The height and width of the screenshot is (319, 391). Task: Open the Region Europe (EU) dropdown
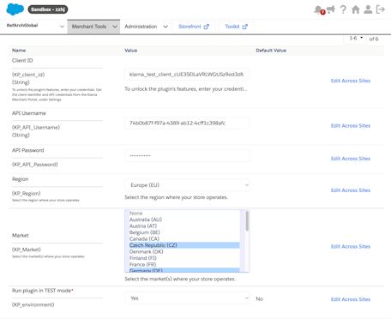[x=187, y=185]
